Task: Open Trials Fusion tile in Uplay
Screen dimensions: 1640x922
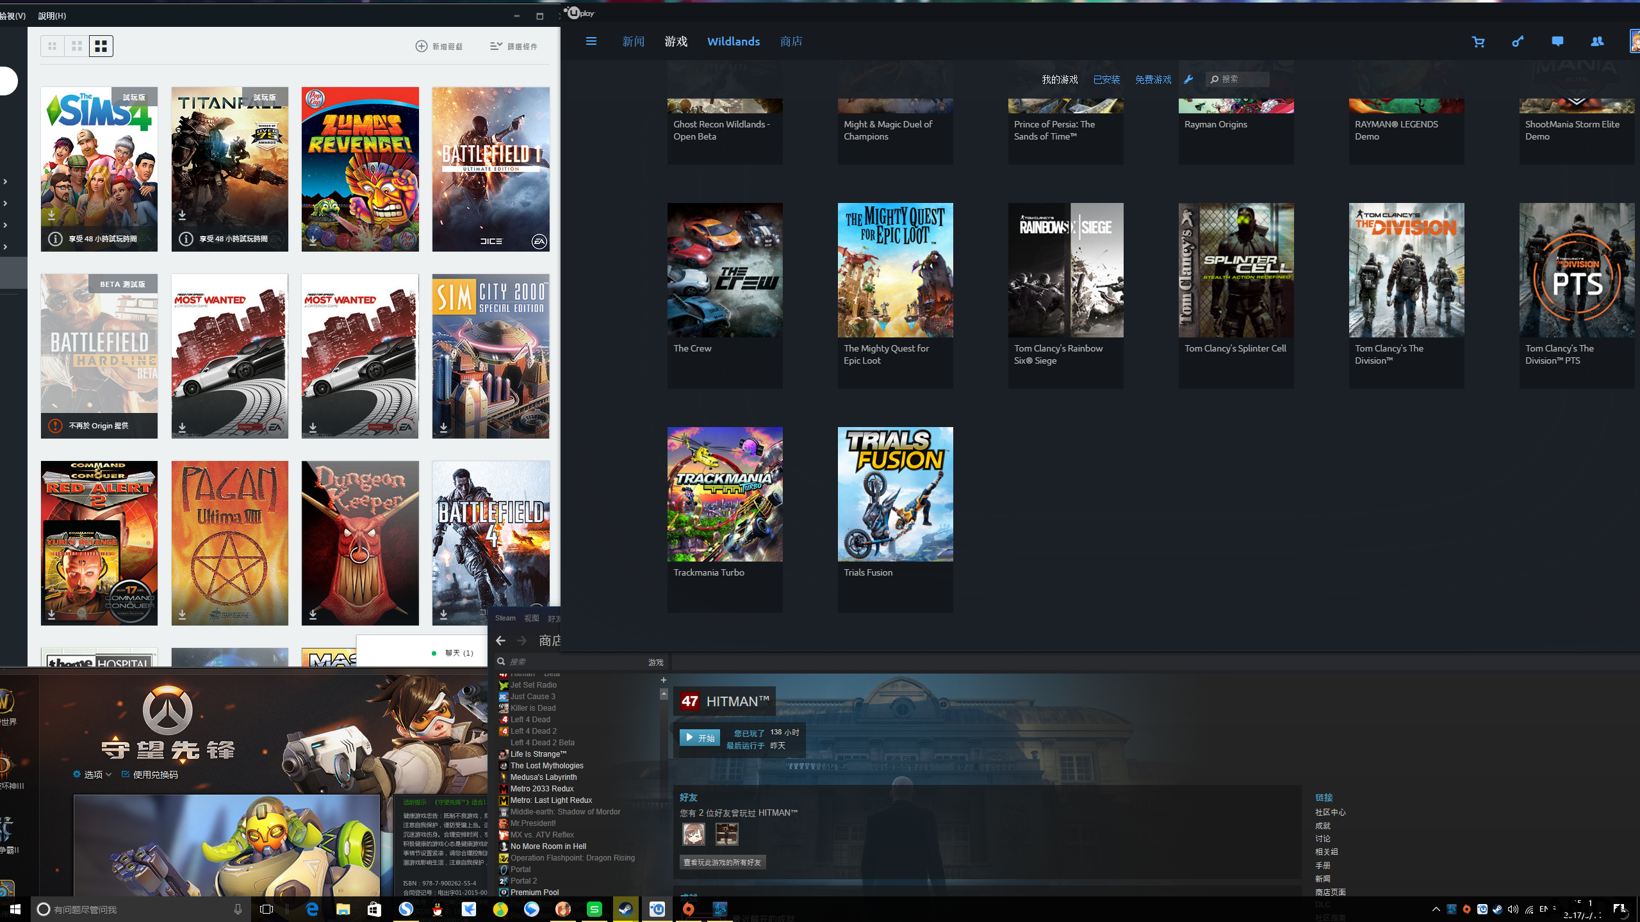Action: pyautogui.click(x=895, y=519)
